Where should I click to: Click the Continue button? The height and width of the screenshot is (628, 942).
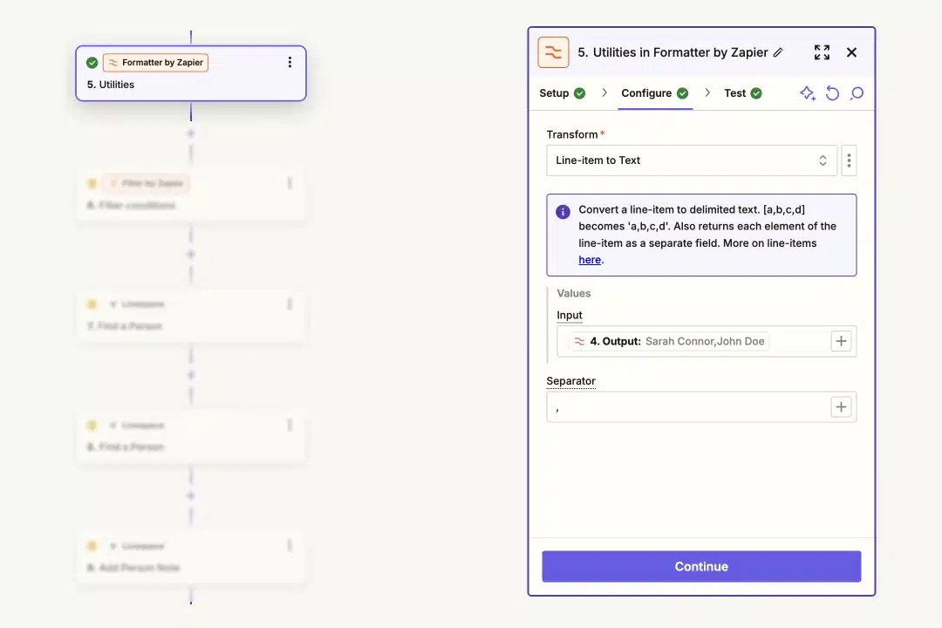point(701,566)
